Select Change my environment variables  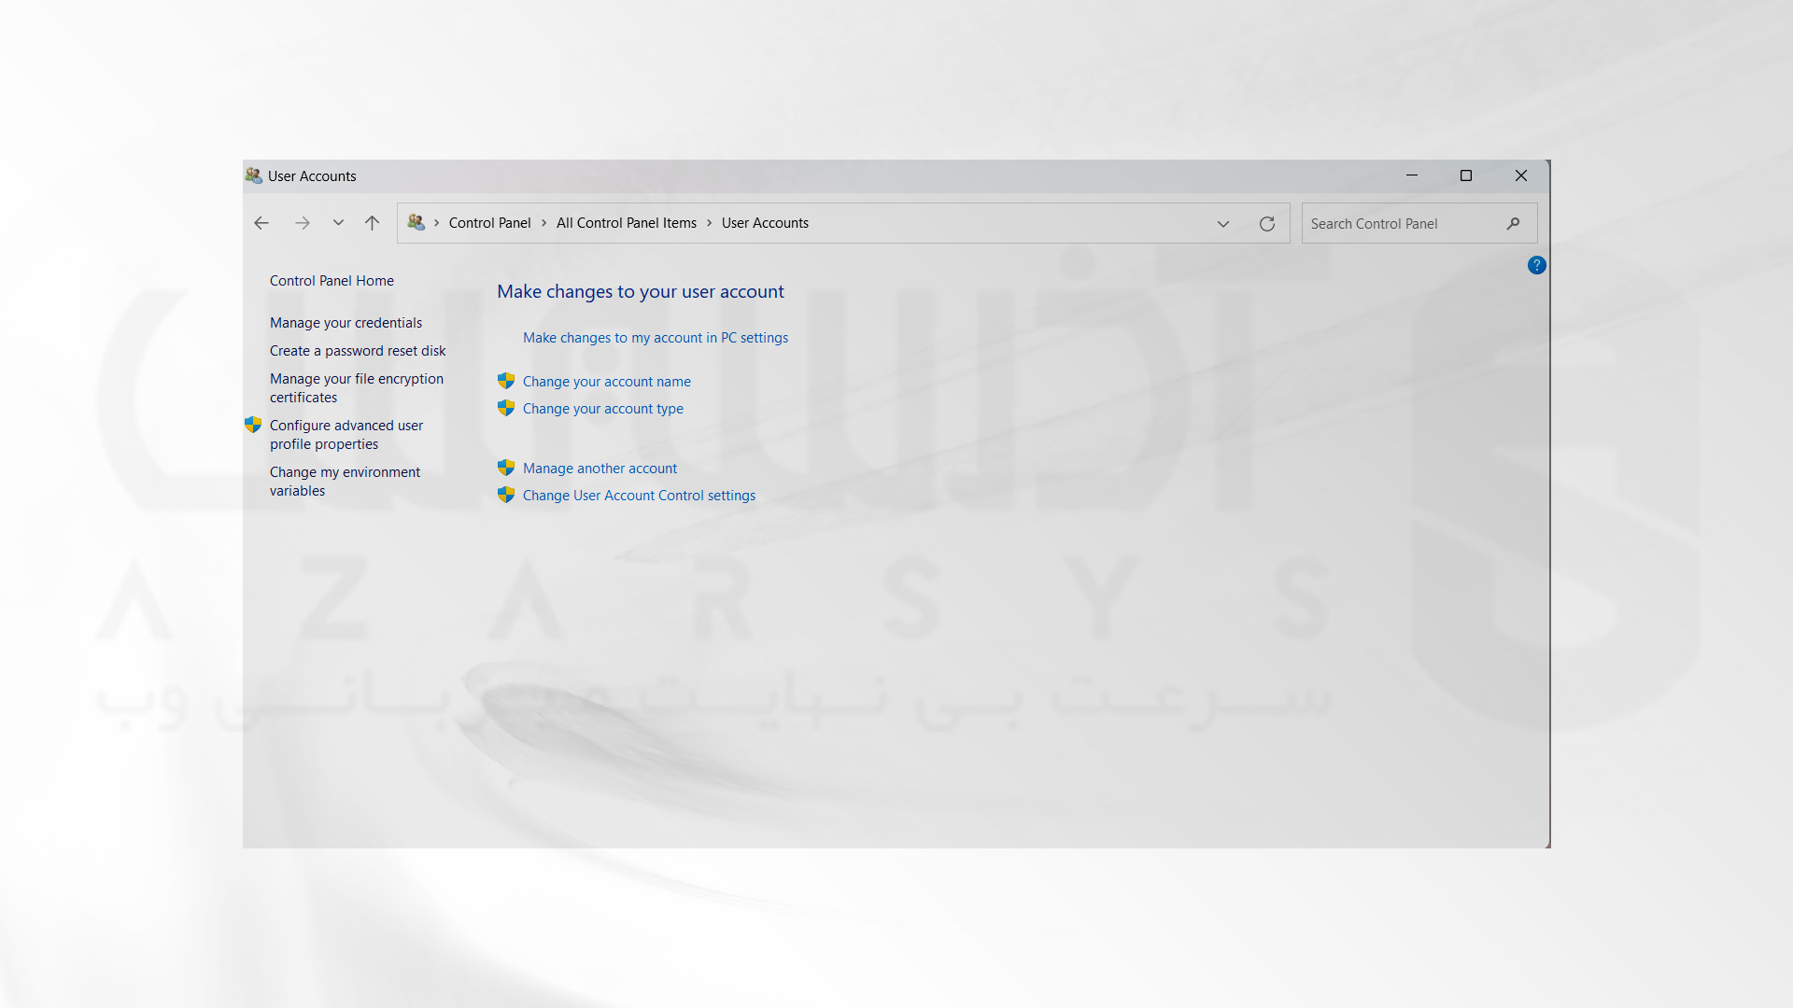click(344, 480)
